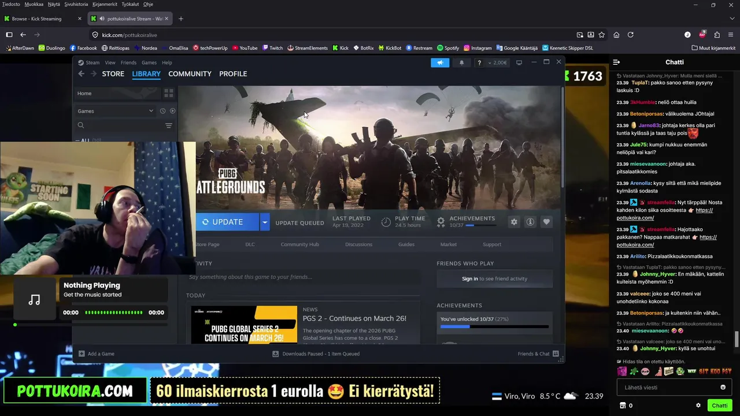The width and height of the screenshot is (740, 416).
Task: Open dropdown arrow beside UPDATE button
Action: (265, 222)
